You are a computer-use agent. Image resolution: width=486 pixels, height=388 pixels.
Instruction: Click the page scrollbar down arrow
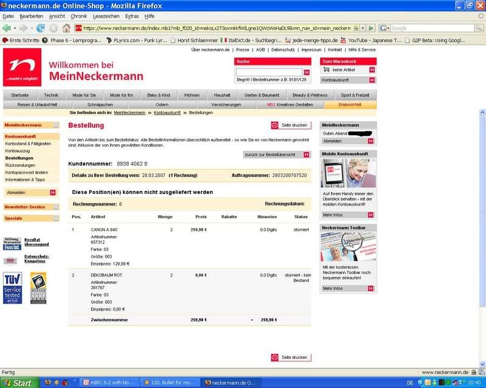pyautogui.click(x=482, y=364)
